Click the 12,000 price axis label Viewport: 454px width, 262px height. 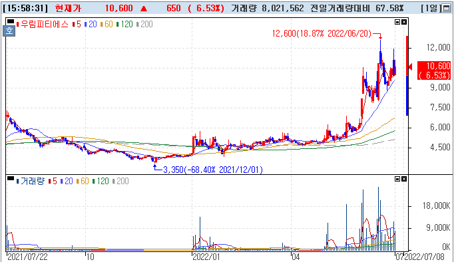[439, 47]
